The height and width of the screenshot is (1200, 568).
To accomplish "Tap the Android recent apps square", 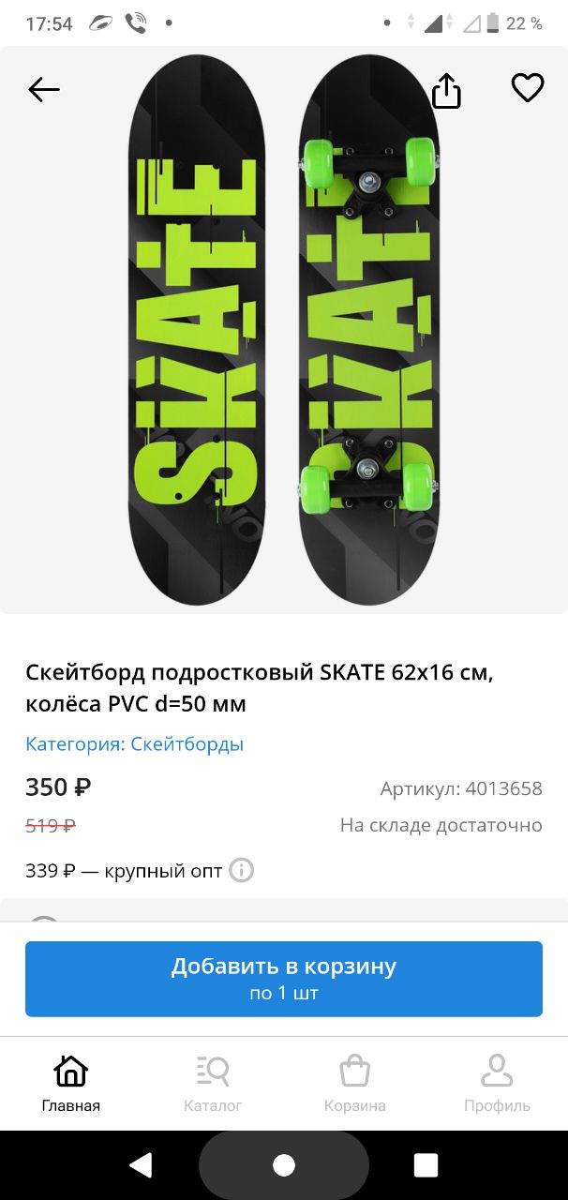I will pos(426,1165).
